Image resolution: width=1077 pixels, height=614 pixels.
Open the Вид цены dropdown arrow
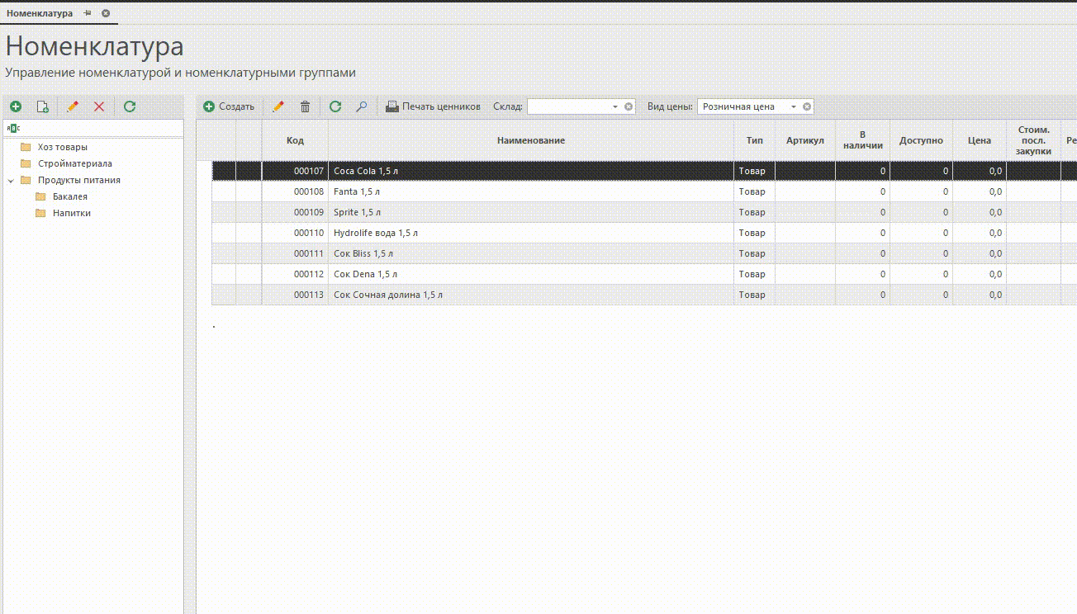(x=794, y=106)
